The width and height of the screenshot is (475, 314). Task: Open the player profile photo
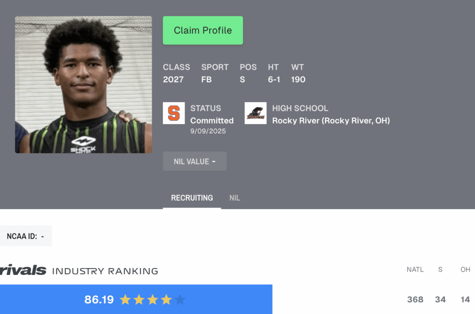click(x=83, y=85)
